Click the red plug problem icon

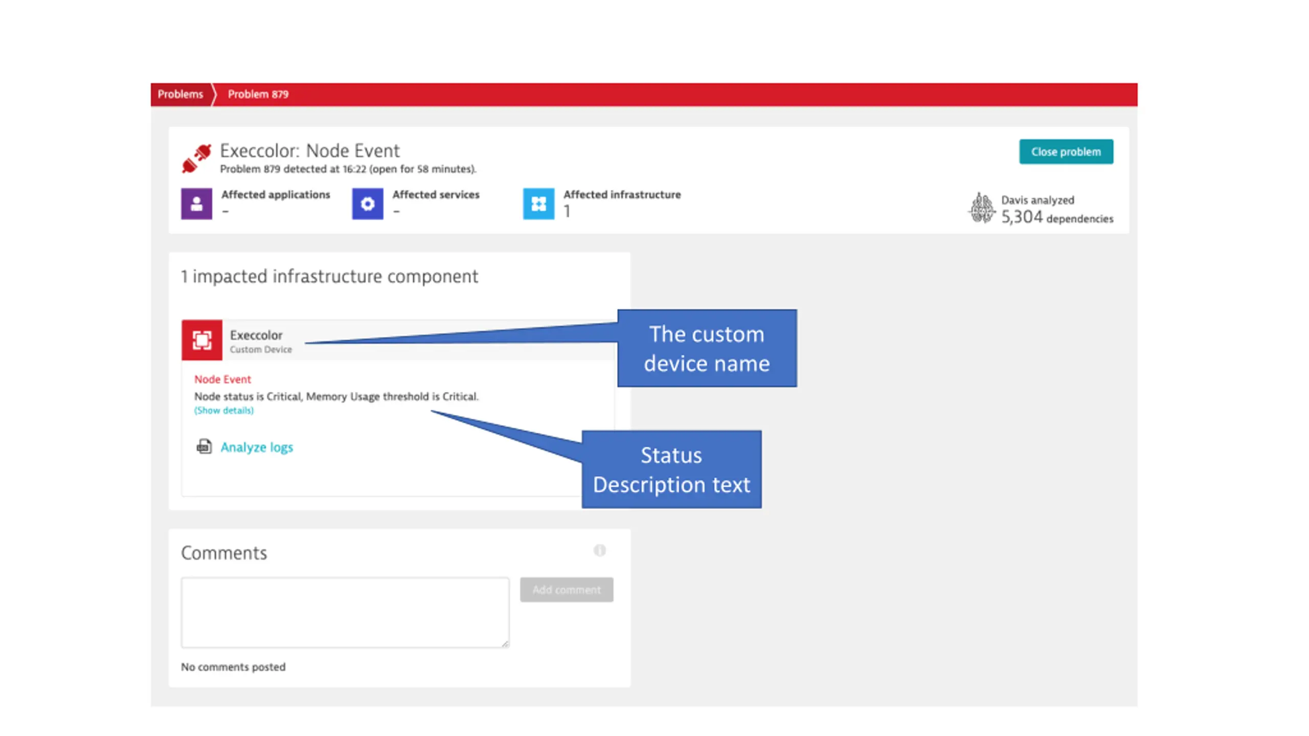pyautogui.click(x=197, y=158)
